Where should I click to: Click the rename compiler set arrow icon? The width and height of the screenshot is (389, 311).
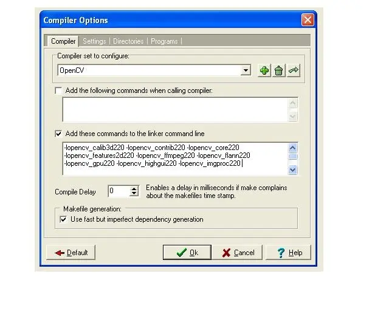pos(293,70)
